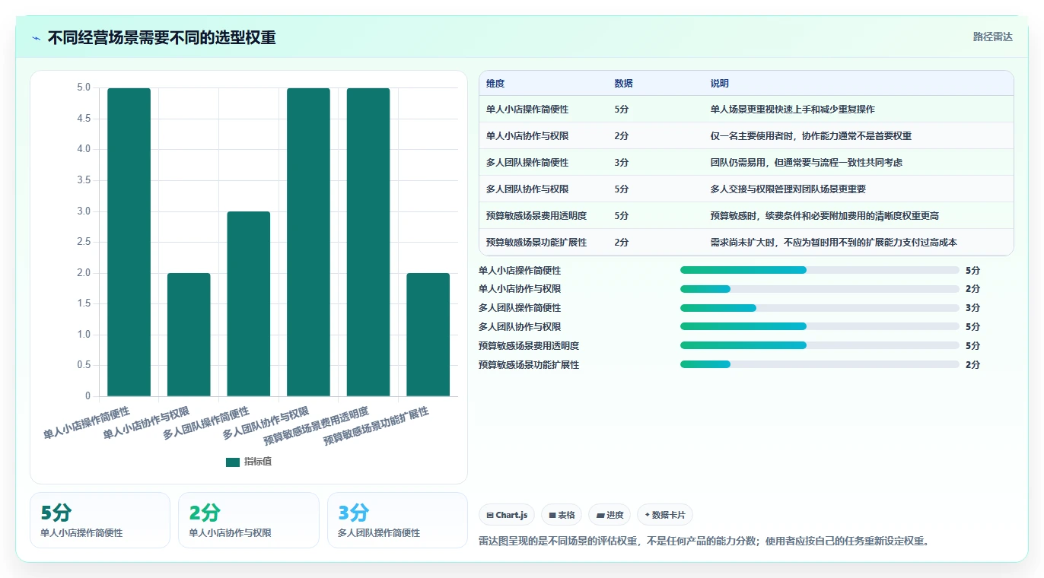Click the lightning icon beside the title

click(36, 38)
